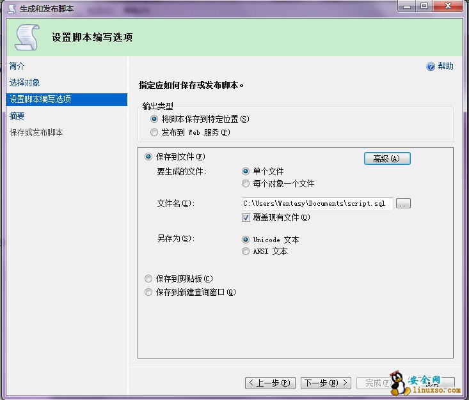Select 保存到剪贴板 radio option
This screenshot has width=469, height=400.
[148, 279]
